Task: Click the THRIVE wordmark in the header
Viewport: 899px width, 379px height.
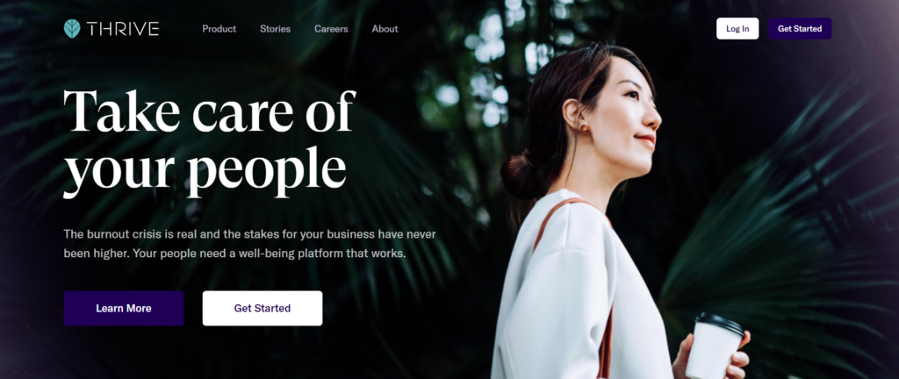Action: click(x=123, y=29)
